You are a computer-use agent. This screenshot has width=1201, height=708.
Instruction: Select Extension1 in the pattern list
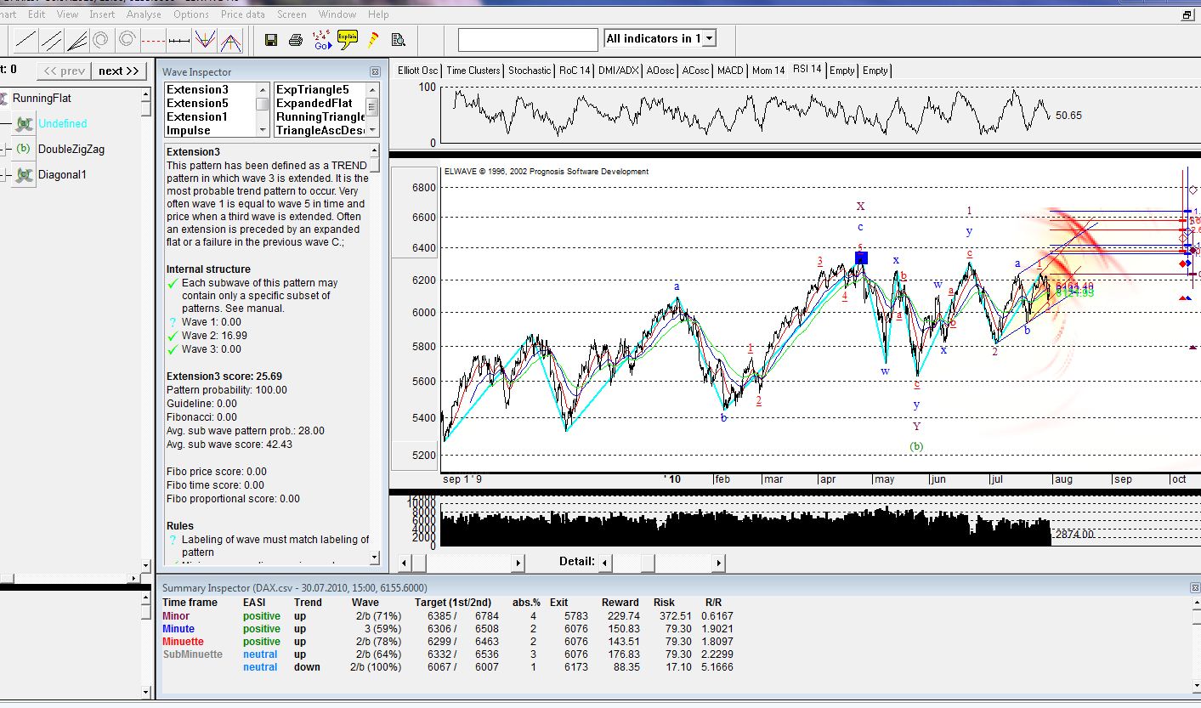pyautogui.click(x=197, y=116)
